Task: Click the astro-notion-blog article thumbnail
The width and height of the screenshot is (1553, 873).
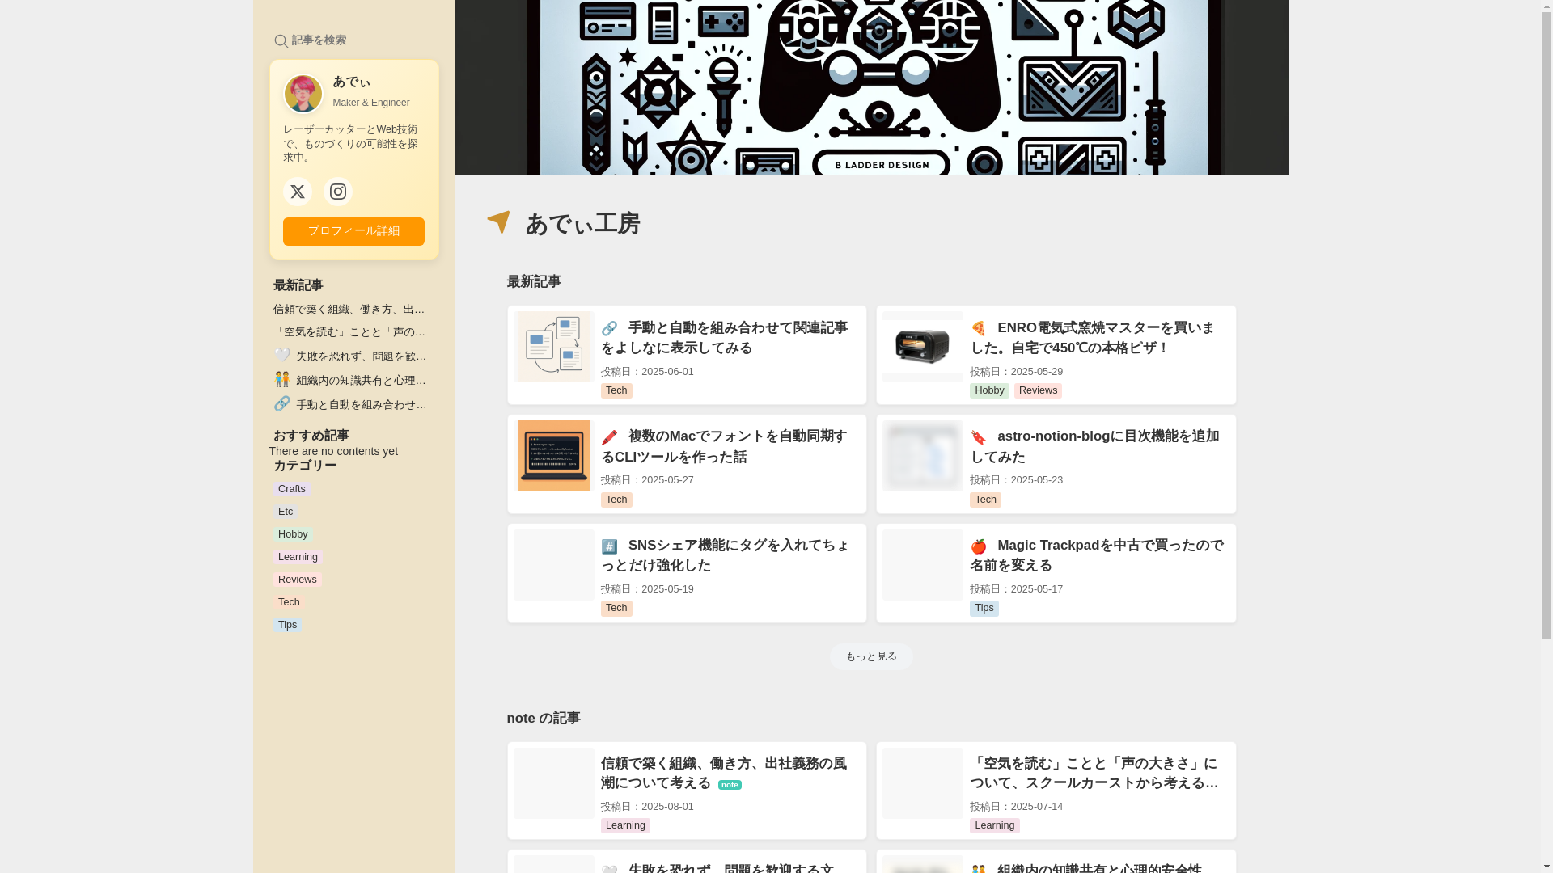Action: (923, 456)
